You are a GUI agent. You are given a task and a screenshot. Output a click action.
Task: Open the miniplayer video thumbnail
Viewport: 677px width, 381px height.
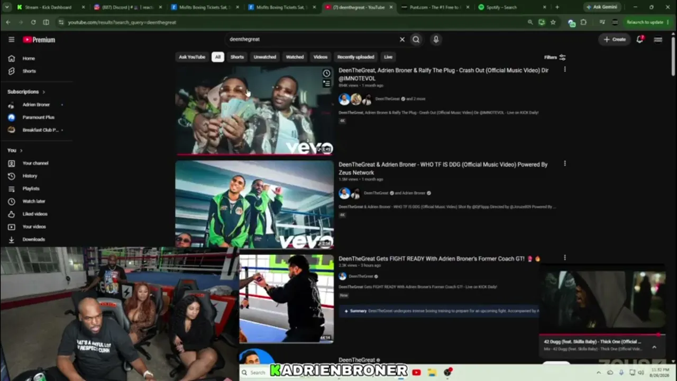[x=602, y=300]
